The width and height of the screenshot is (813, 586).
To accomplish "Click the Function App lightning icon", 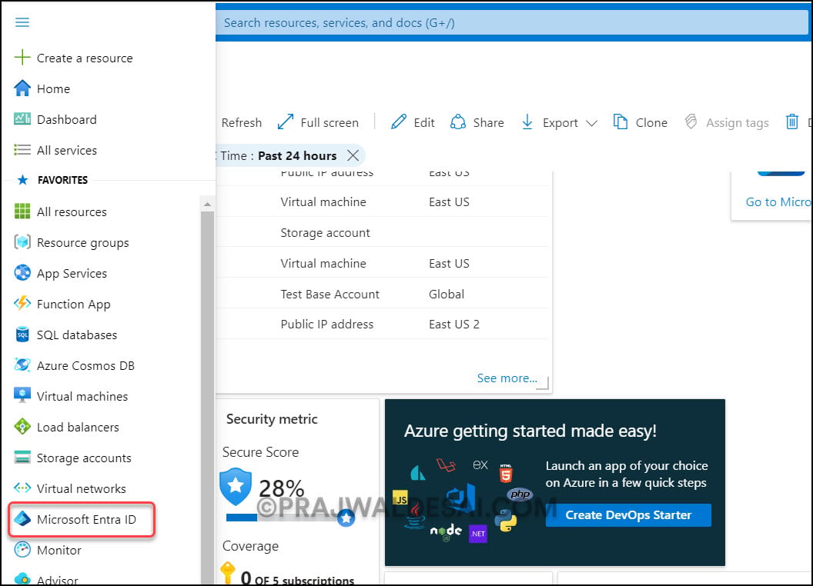I will tap(22, 304).
